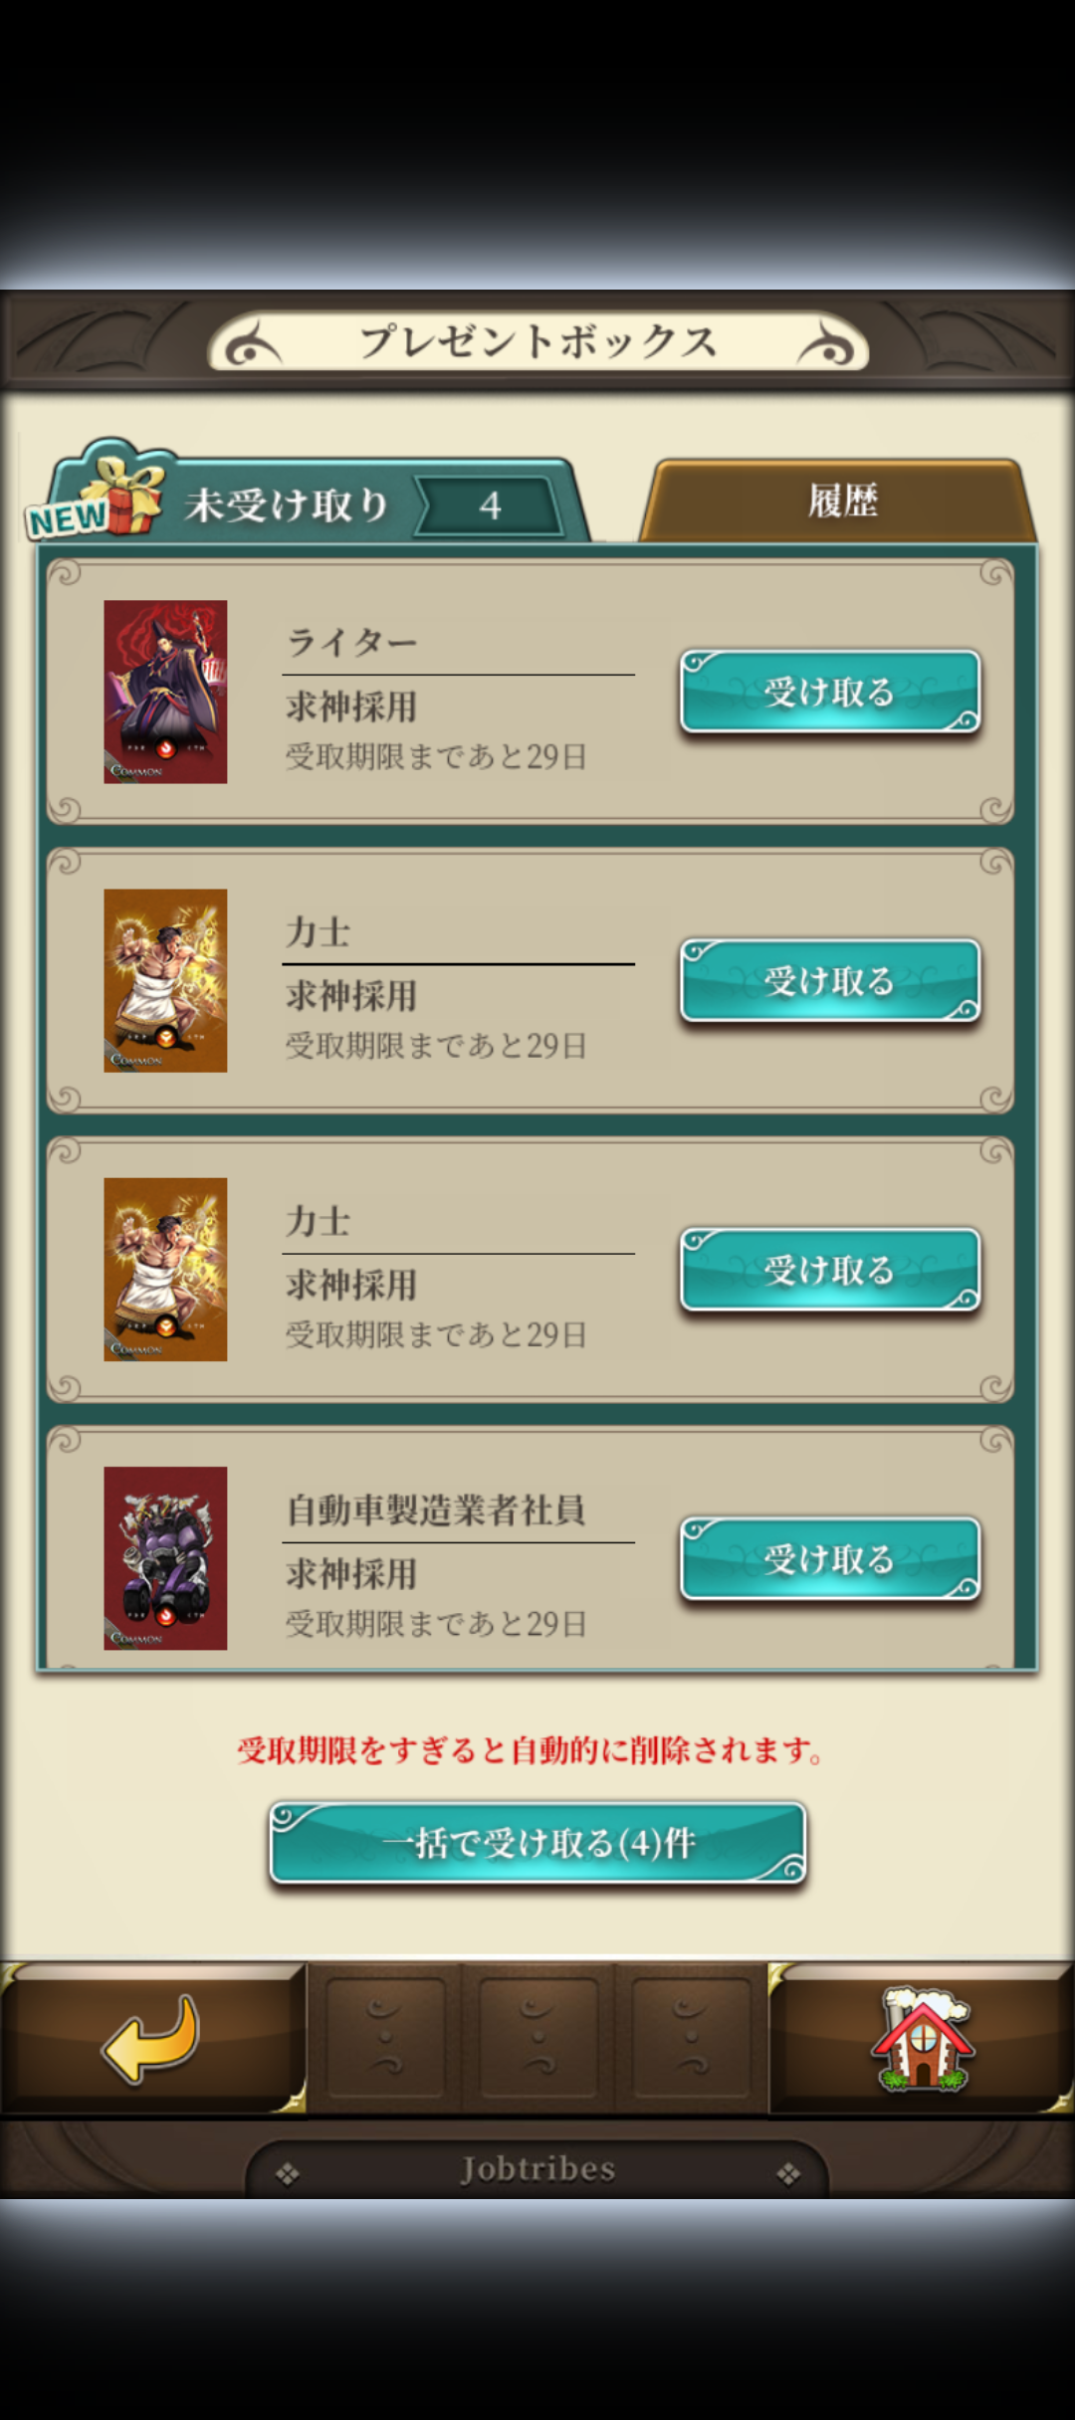
Task: Open the first 力士 sumo card thumbnail
Action: click(x=165, y=980)
